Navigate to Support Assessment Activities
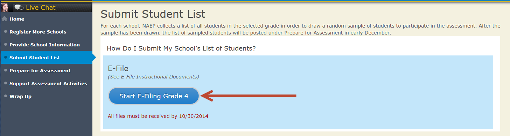The image size is (510, 136). pos(48,83)
